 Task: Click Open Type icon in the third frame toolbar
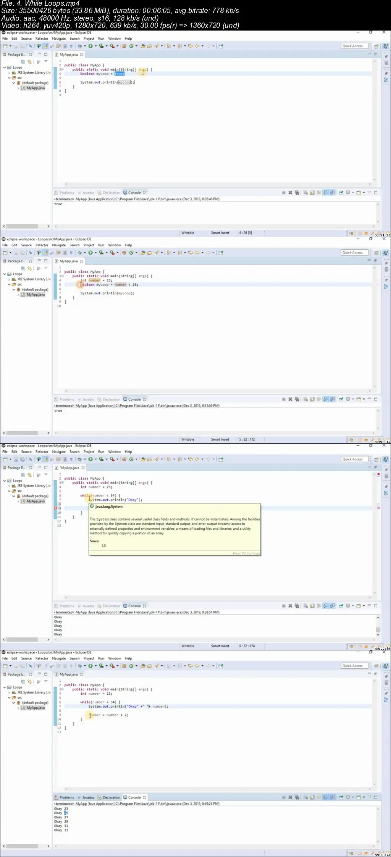143,459
